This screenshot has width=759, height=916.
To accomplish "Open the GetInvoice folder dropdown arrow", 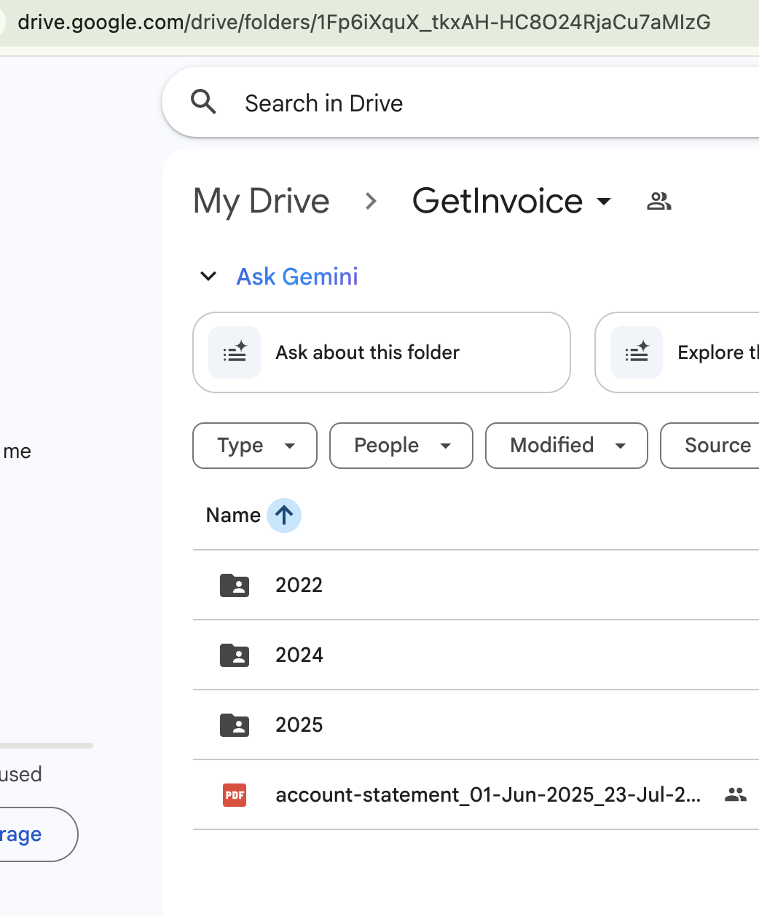I will tap(604, 201).
